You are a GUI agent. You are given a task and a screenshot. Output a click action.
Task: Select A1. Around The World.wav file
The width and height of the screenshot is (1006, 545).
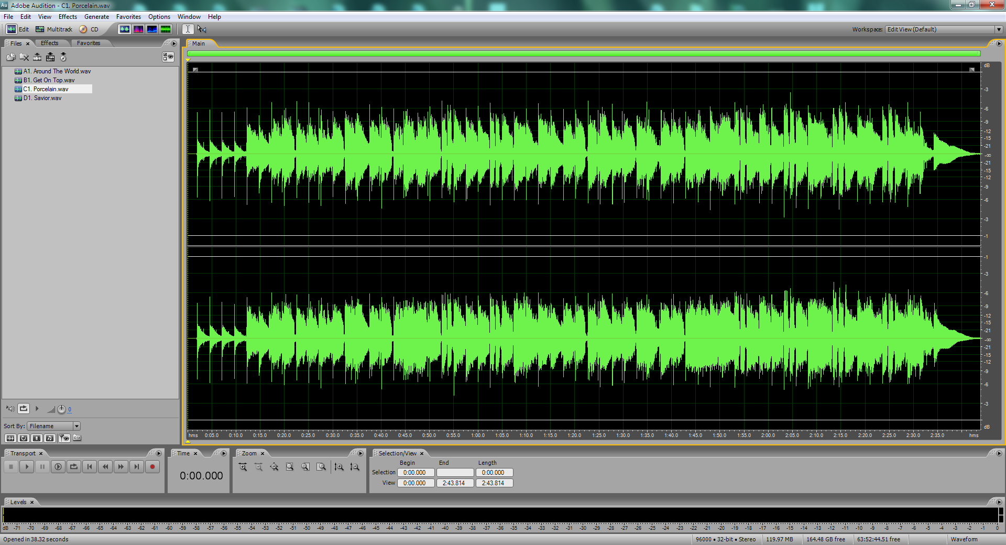57,71
